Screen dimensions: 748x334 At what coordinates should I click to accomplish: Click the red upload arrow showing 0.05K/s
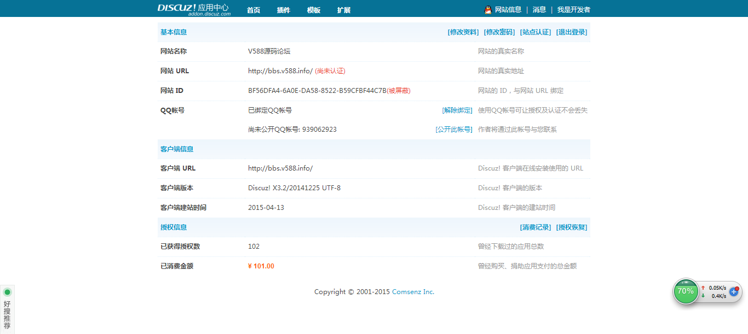pos(703,288)
